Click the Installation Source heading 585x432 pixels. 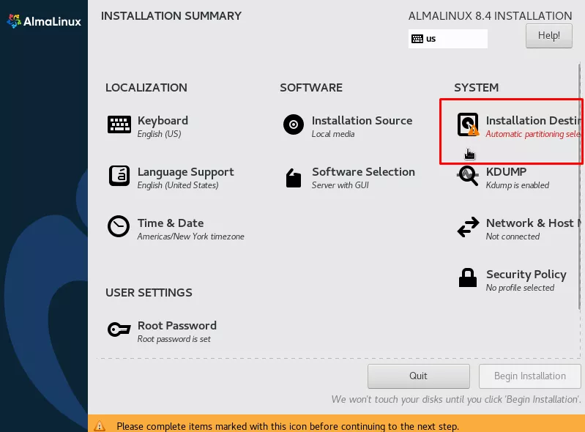click(x=362, y=121)
